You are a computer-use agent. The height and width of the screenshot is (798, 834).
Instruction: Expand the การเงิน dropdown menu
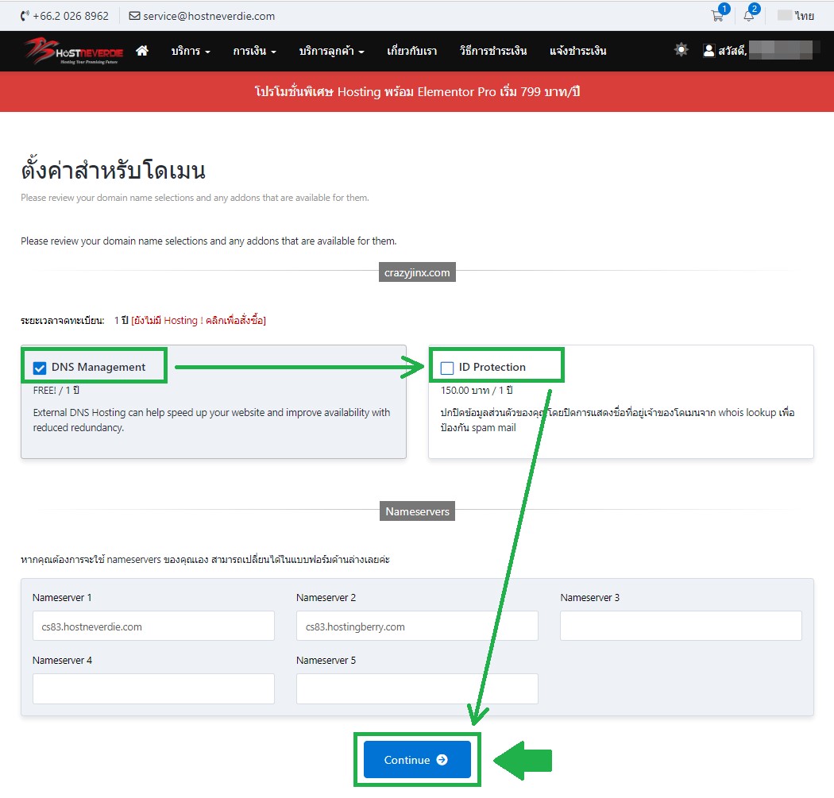[x=254, y=51]
